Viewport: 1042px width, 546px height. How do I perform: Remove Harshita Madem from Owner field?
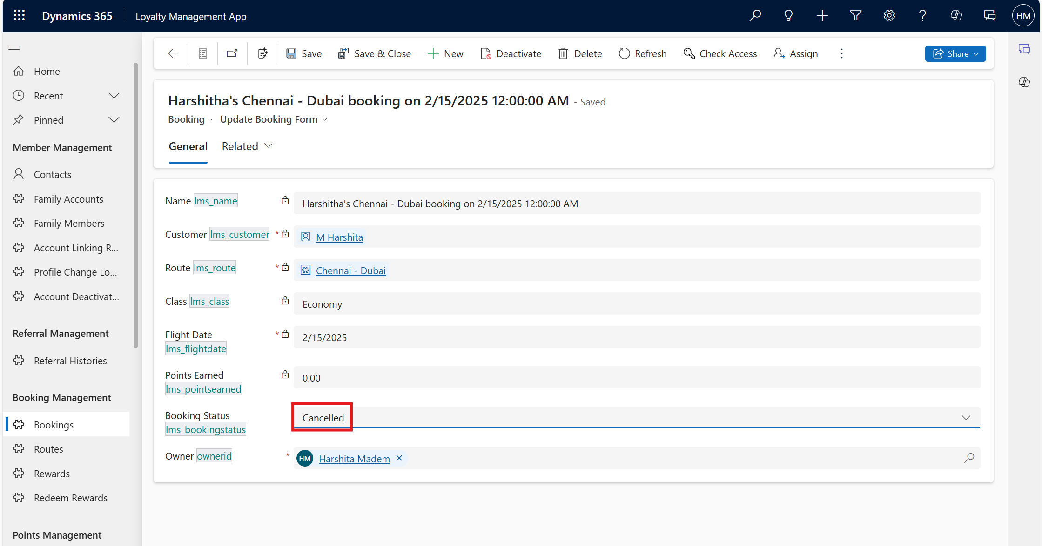399,458
